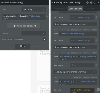
Task: Click the info icon in RepeatingGroup header
Action: pos(91,2)
